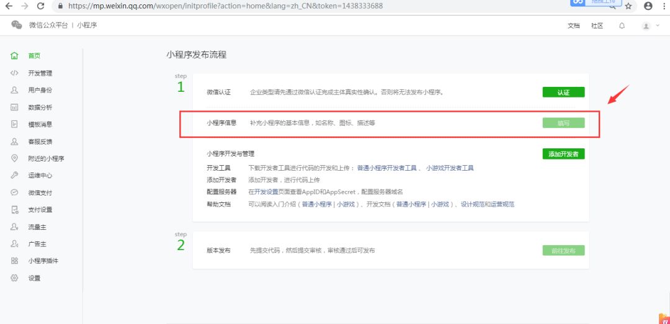The image size is (670, 324).
Task: Open 附近的小程序 menu item
Action: coord(46,158)
